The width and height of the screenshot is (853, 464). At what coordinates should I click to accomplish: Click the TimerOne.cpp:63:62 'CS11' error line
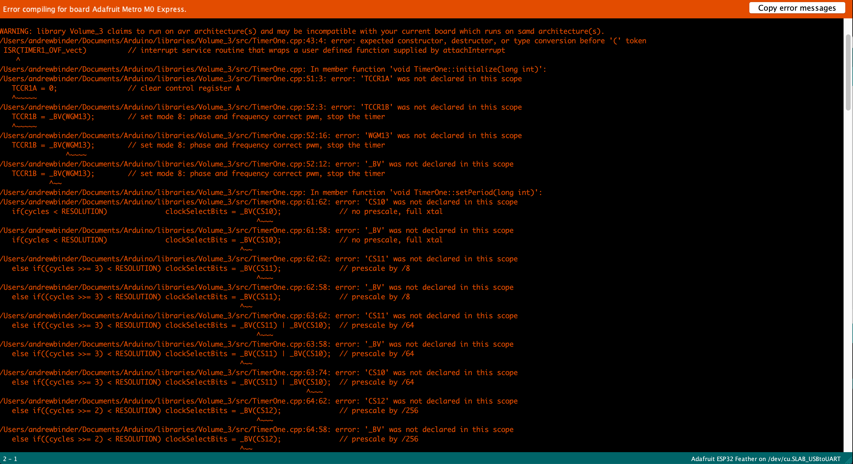click(x=259, y=316)
